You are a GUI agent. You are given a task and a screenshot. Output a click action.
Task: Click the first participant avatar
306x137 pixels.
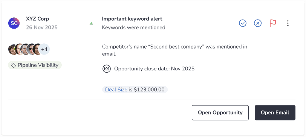pos(12,49)
